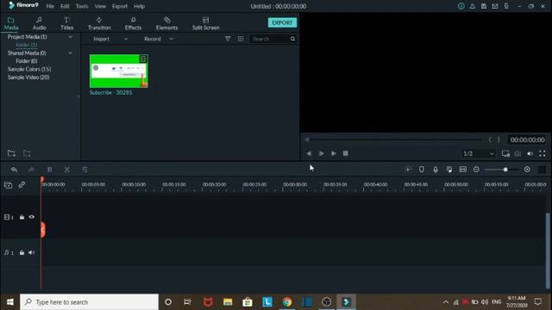This screenshot has width=552, height=310.
Task: Click the add track manager icon
Action: (x=8, y=185)
